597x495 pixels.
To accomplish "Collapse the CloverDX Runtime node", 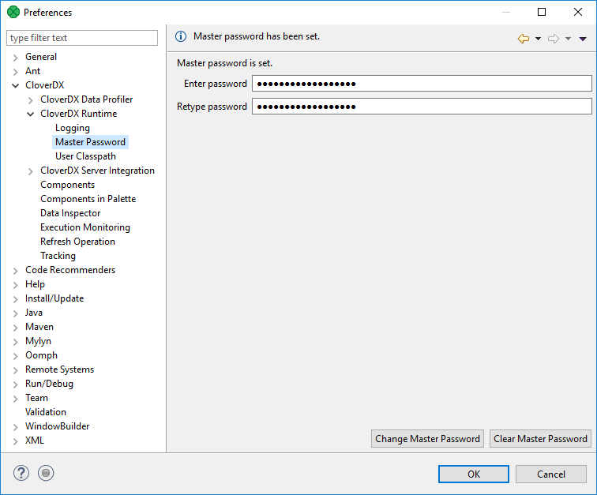I will click(31, 114).
